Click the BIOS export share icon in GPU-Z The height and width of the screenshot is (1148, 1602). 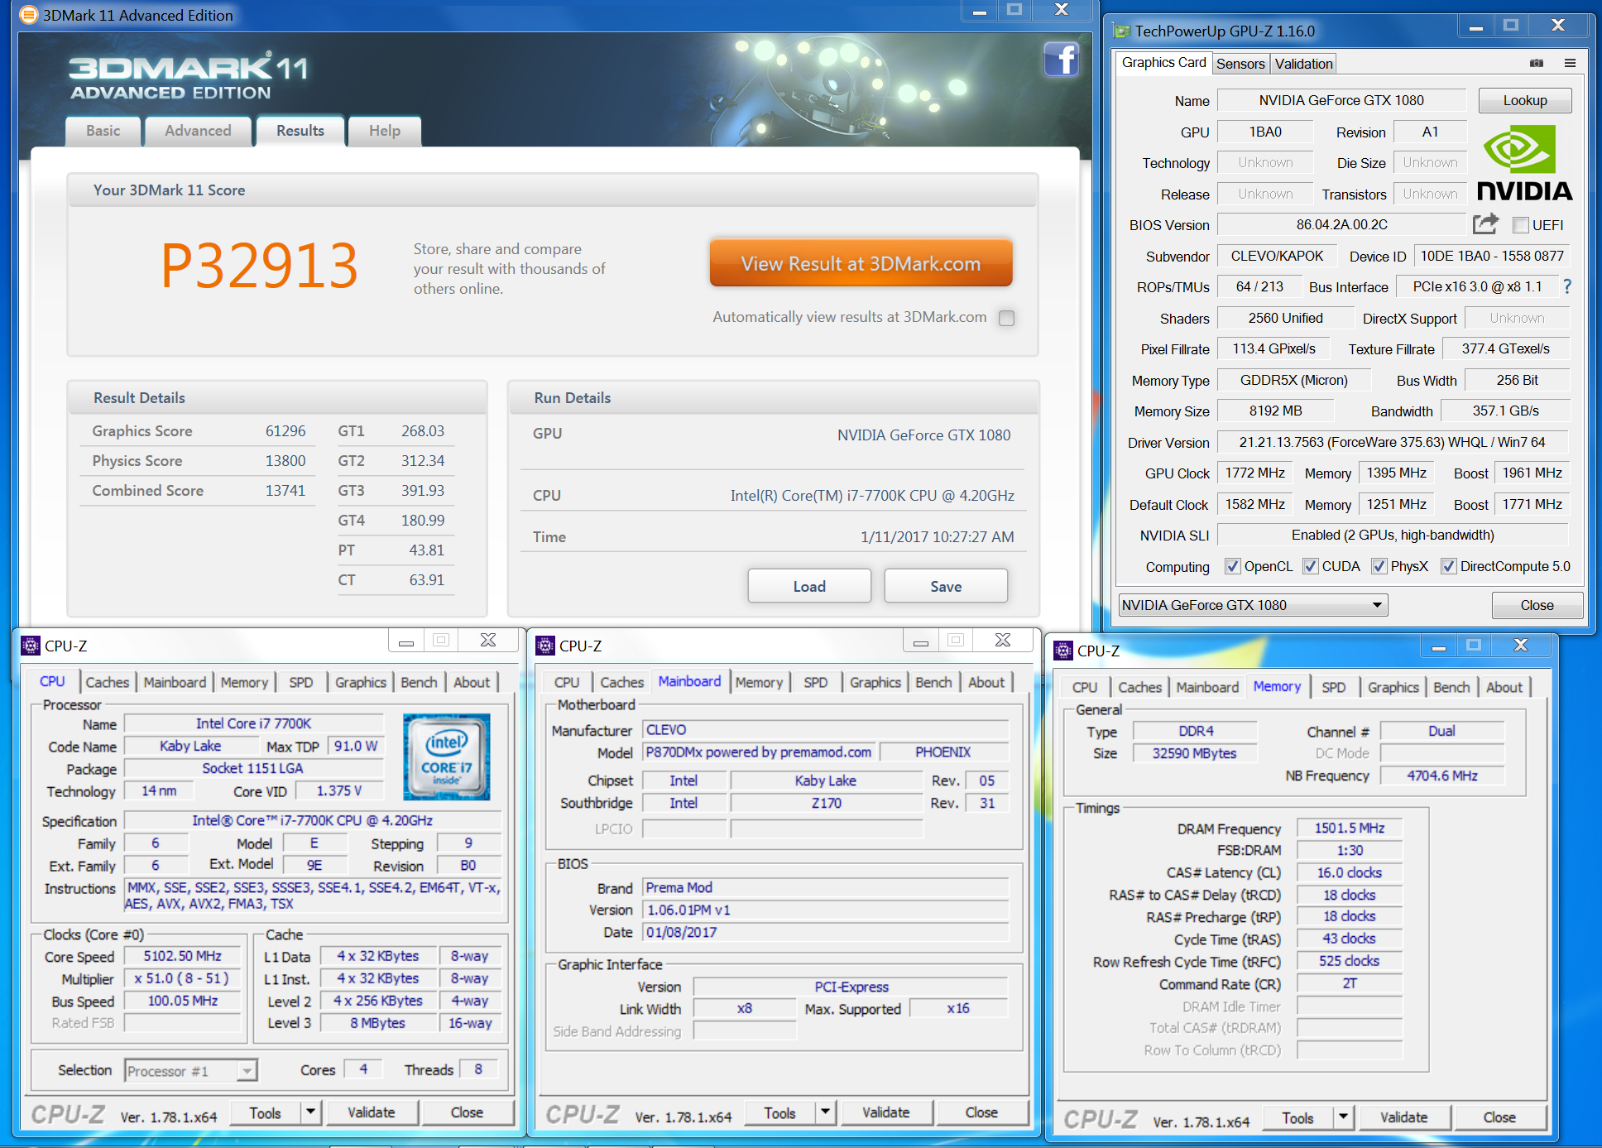click(x=1486, y=223)
